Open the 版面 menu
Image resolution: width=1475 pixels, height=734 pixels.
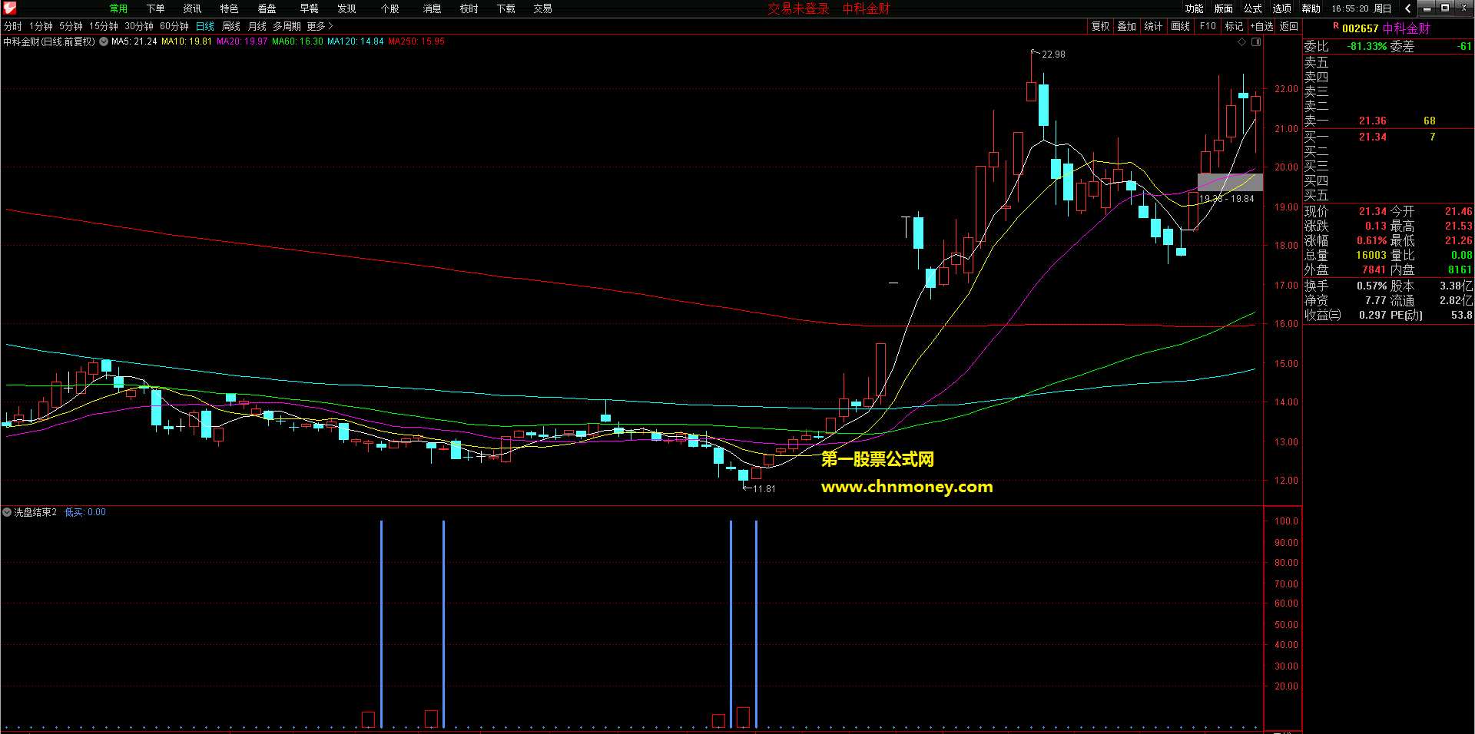coord(1223,8)
